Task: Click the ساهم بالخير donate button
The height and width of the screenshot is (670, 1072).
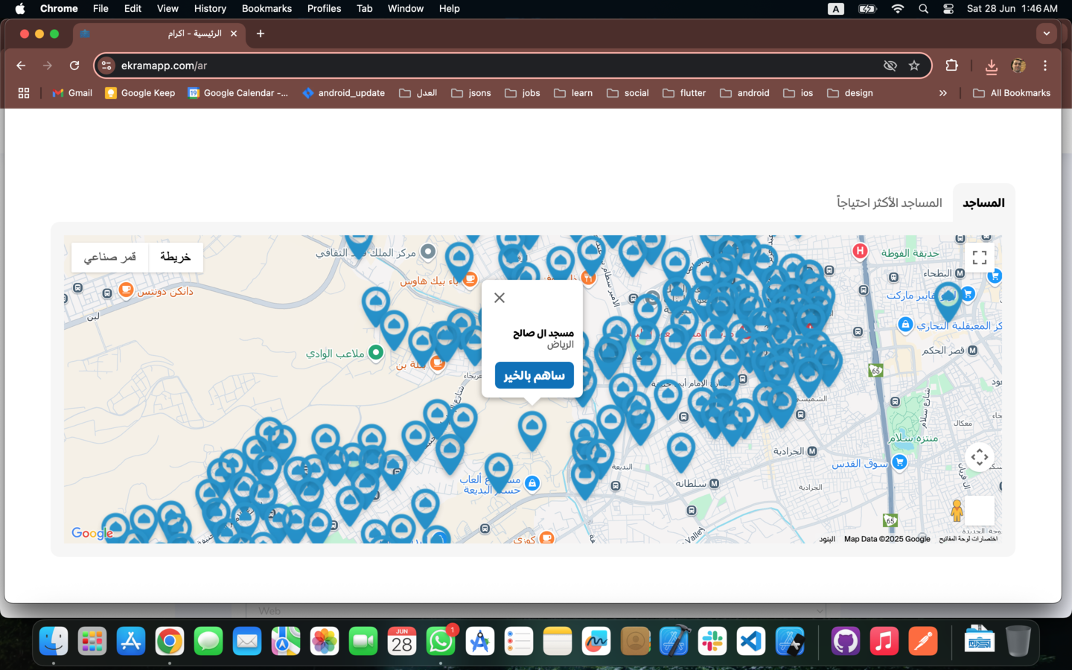Action: [x=535, y=375]
